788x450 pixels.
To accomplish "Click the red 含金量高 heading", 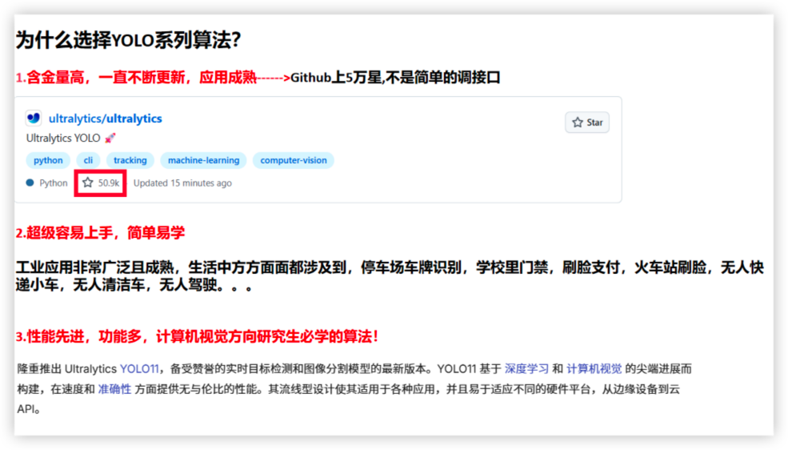I will (x=136, y=78).
